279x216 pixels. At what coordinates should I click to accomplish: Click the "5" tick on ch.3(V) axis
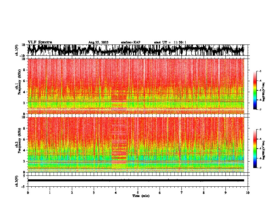tap(24, 176)
